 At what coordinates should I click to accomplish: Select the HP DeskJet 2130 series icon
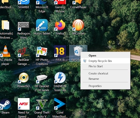point(42,79)
